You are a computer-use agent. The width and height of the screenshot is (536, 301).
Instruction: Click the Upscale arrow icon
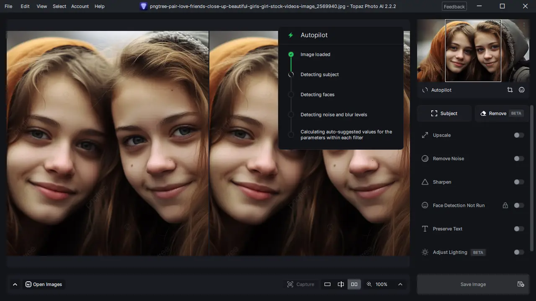pos(425,135)
